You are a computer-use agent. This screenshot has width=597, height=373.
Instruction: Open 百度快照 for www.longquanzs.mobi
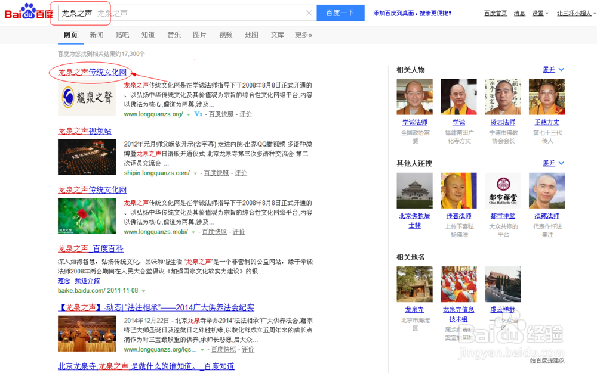[214, 232]
